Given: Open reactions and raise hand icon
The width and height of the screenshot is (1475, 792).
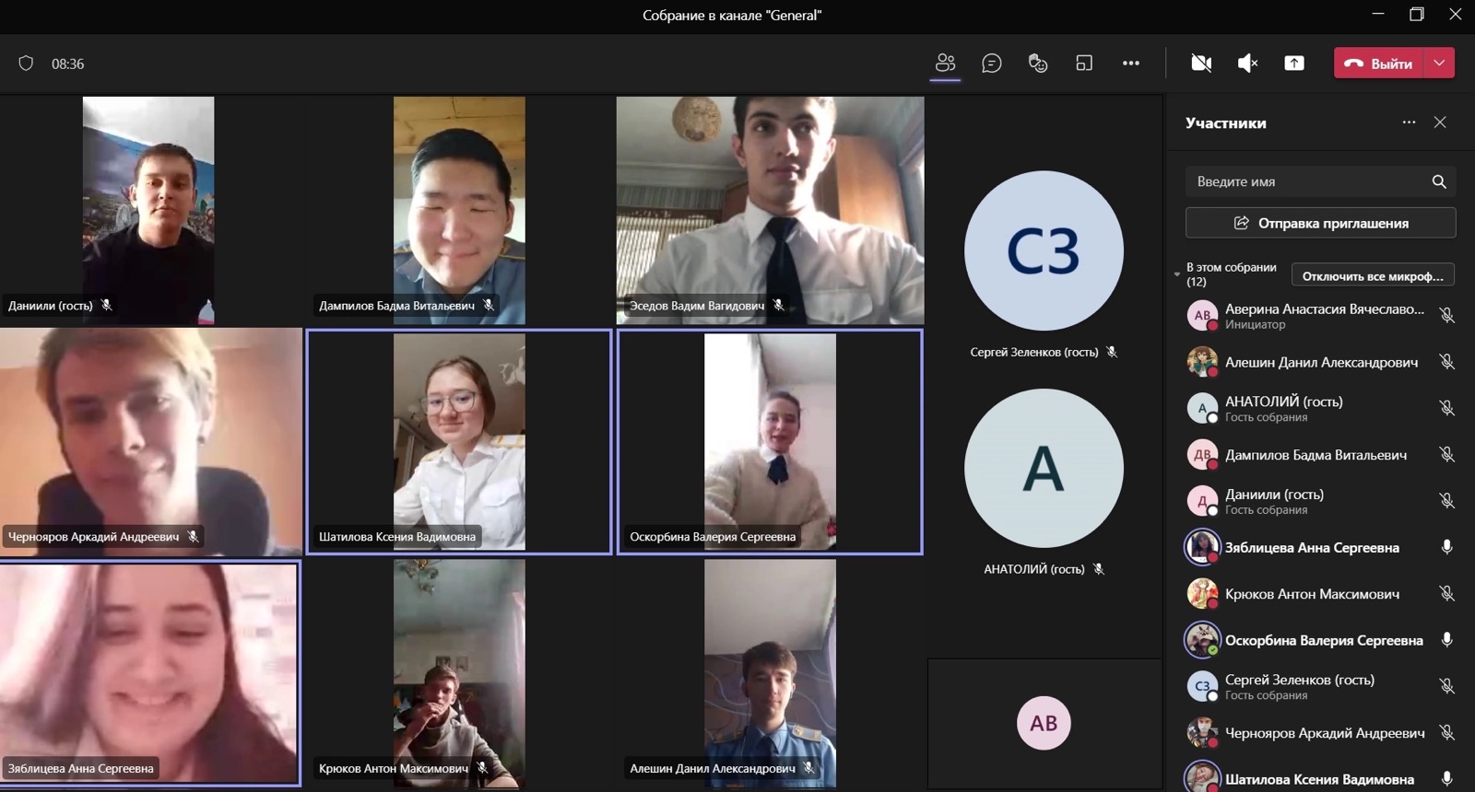Looking at the screenshot, I should click(1038, 63).
